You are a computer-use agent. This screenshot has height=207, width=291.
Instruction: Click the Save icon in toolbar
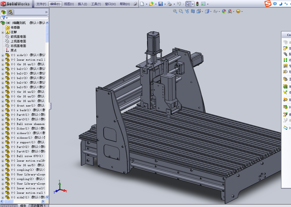pos(160,4)
